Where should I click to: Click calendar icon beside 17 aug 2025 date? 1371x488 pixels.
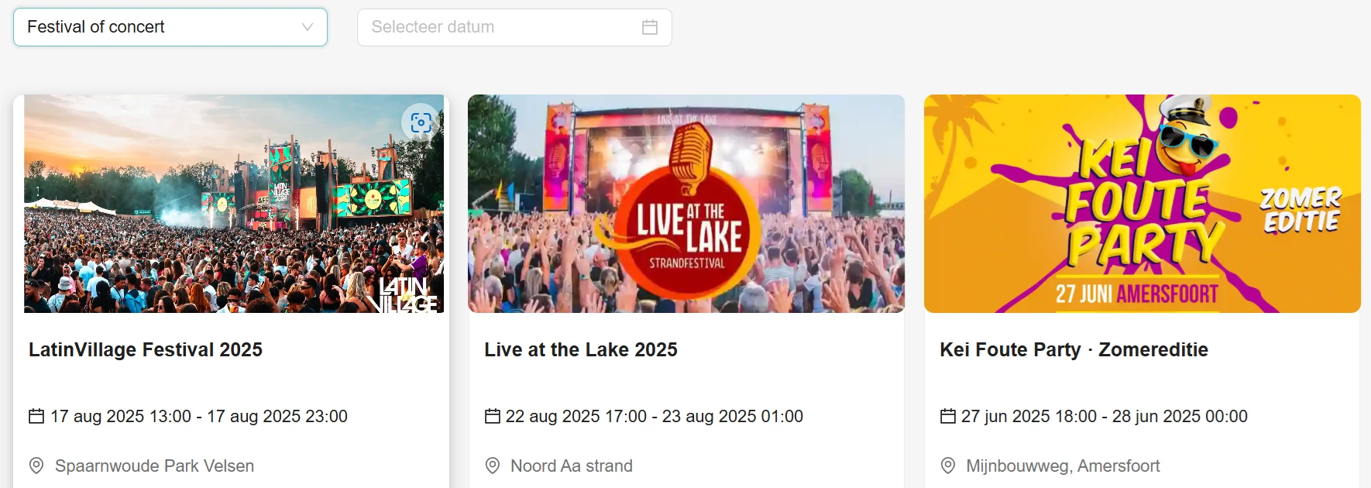click(36, 416)
